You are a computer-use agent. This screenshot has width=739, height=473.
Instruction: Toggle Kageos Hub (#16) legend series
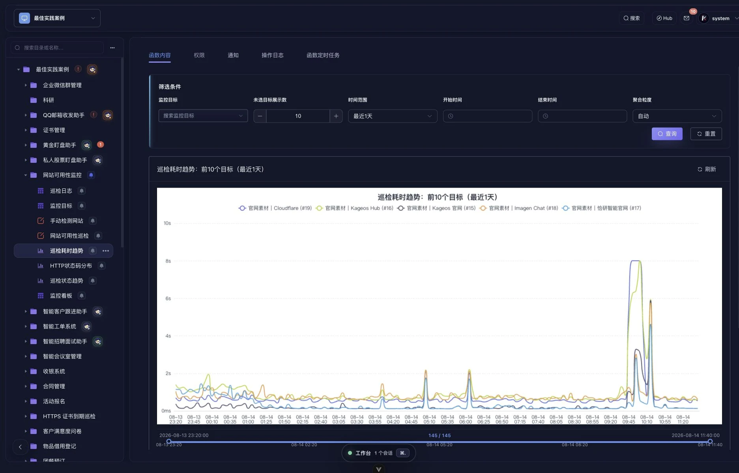click(354, 208)
